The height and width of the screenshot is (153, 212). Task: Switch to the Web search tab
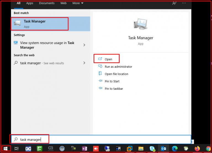point(63,3)
